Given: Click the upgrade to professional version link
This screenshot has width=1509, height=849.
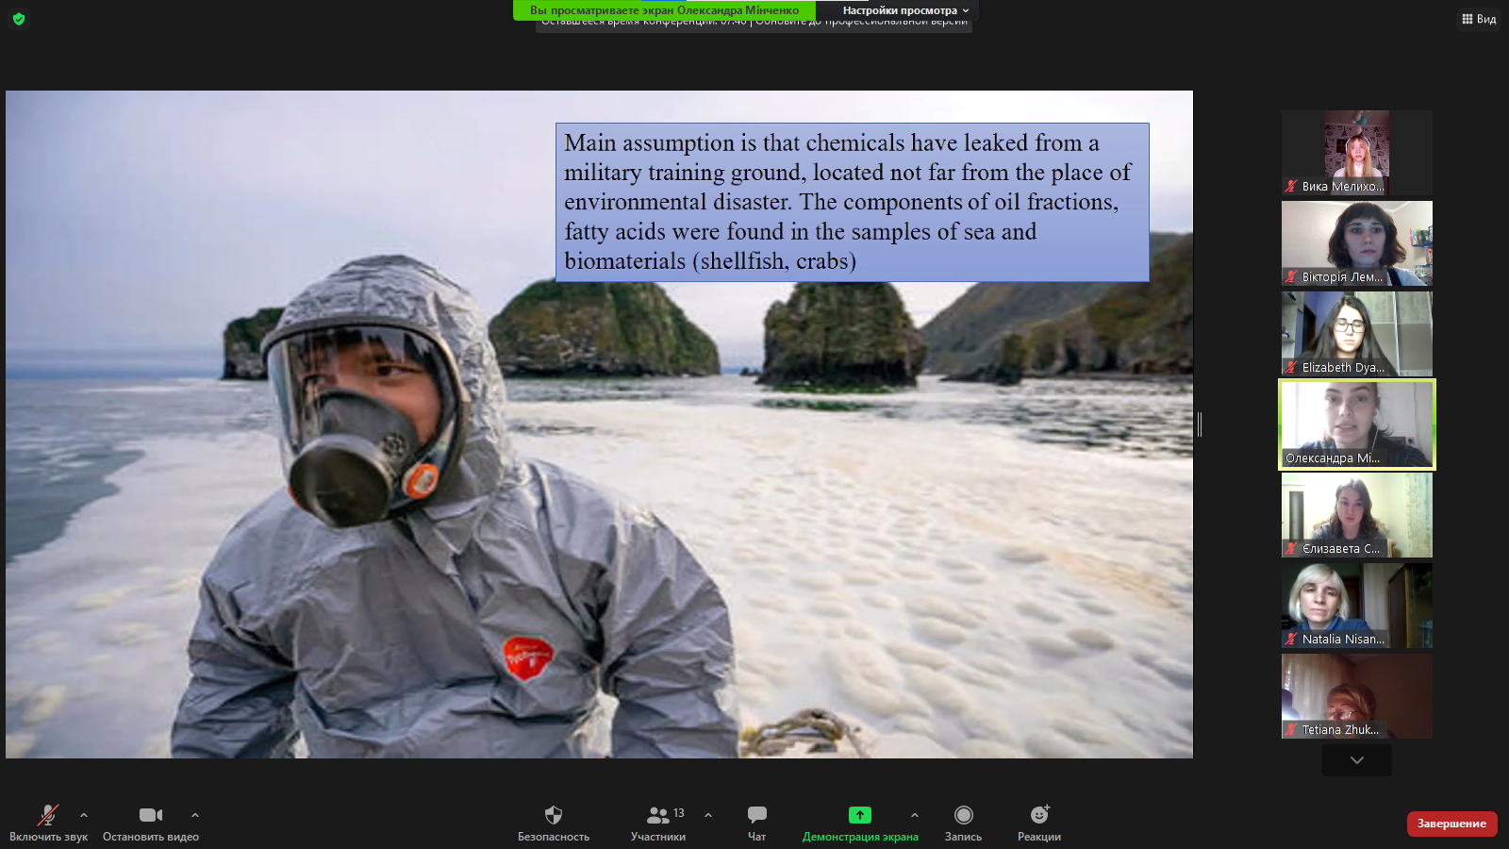Looking at the screenshot, I should (x=862, y=24).
